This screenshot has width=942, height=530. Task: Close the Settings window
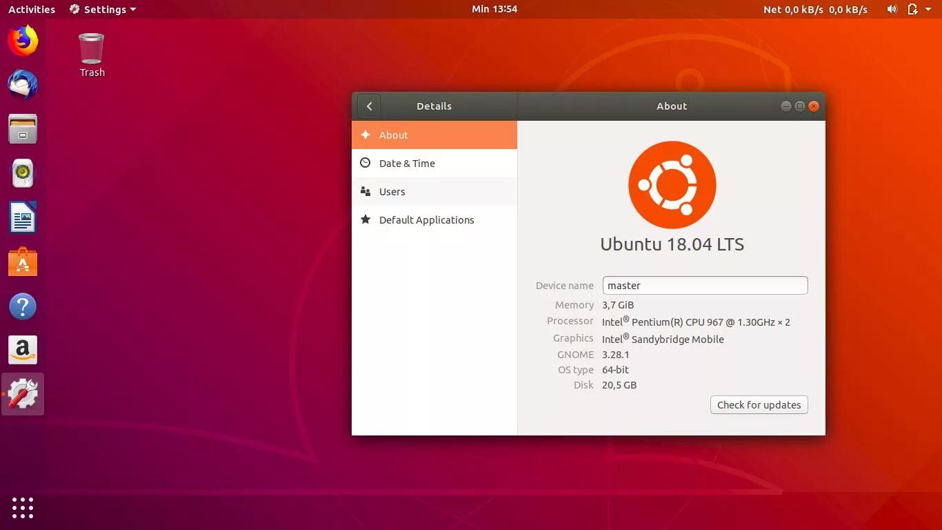coord(814,106)
